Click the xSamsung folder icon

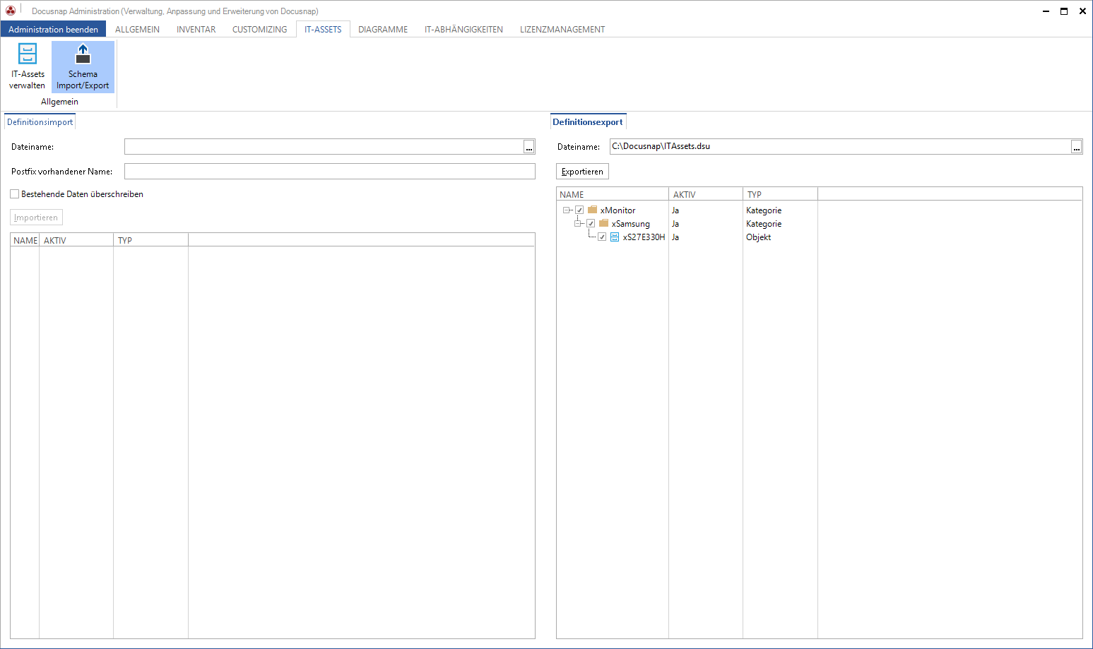click(x=604, y=223)
